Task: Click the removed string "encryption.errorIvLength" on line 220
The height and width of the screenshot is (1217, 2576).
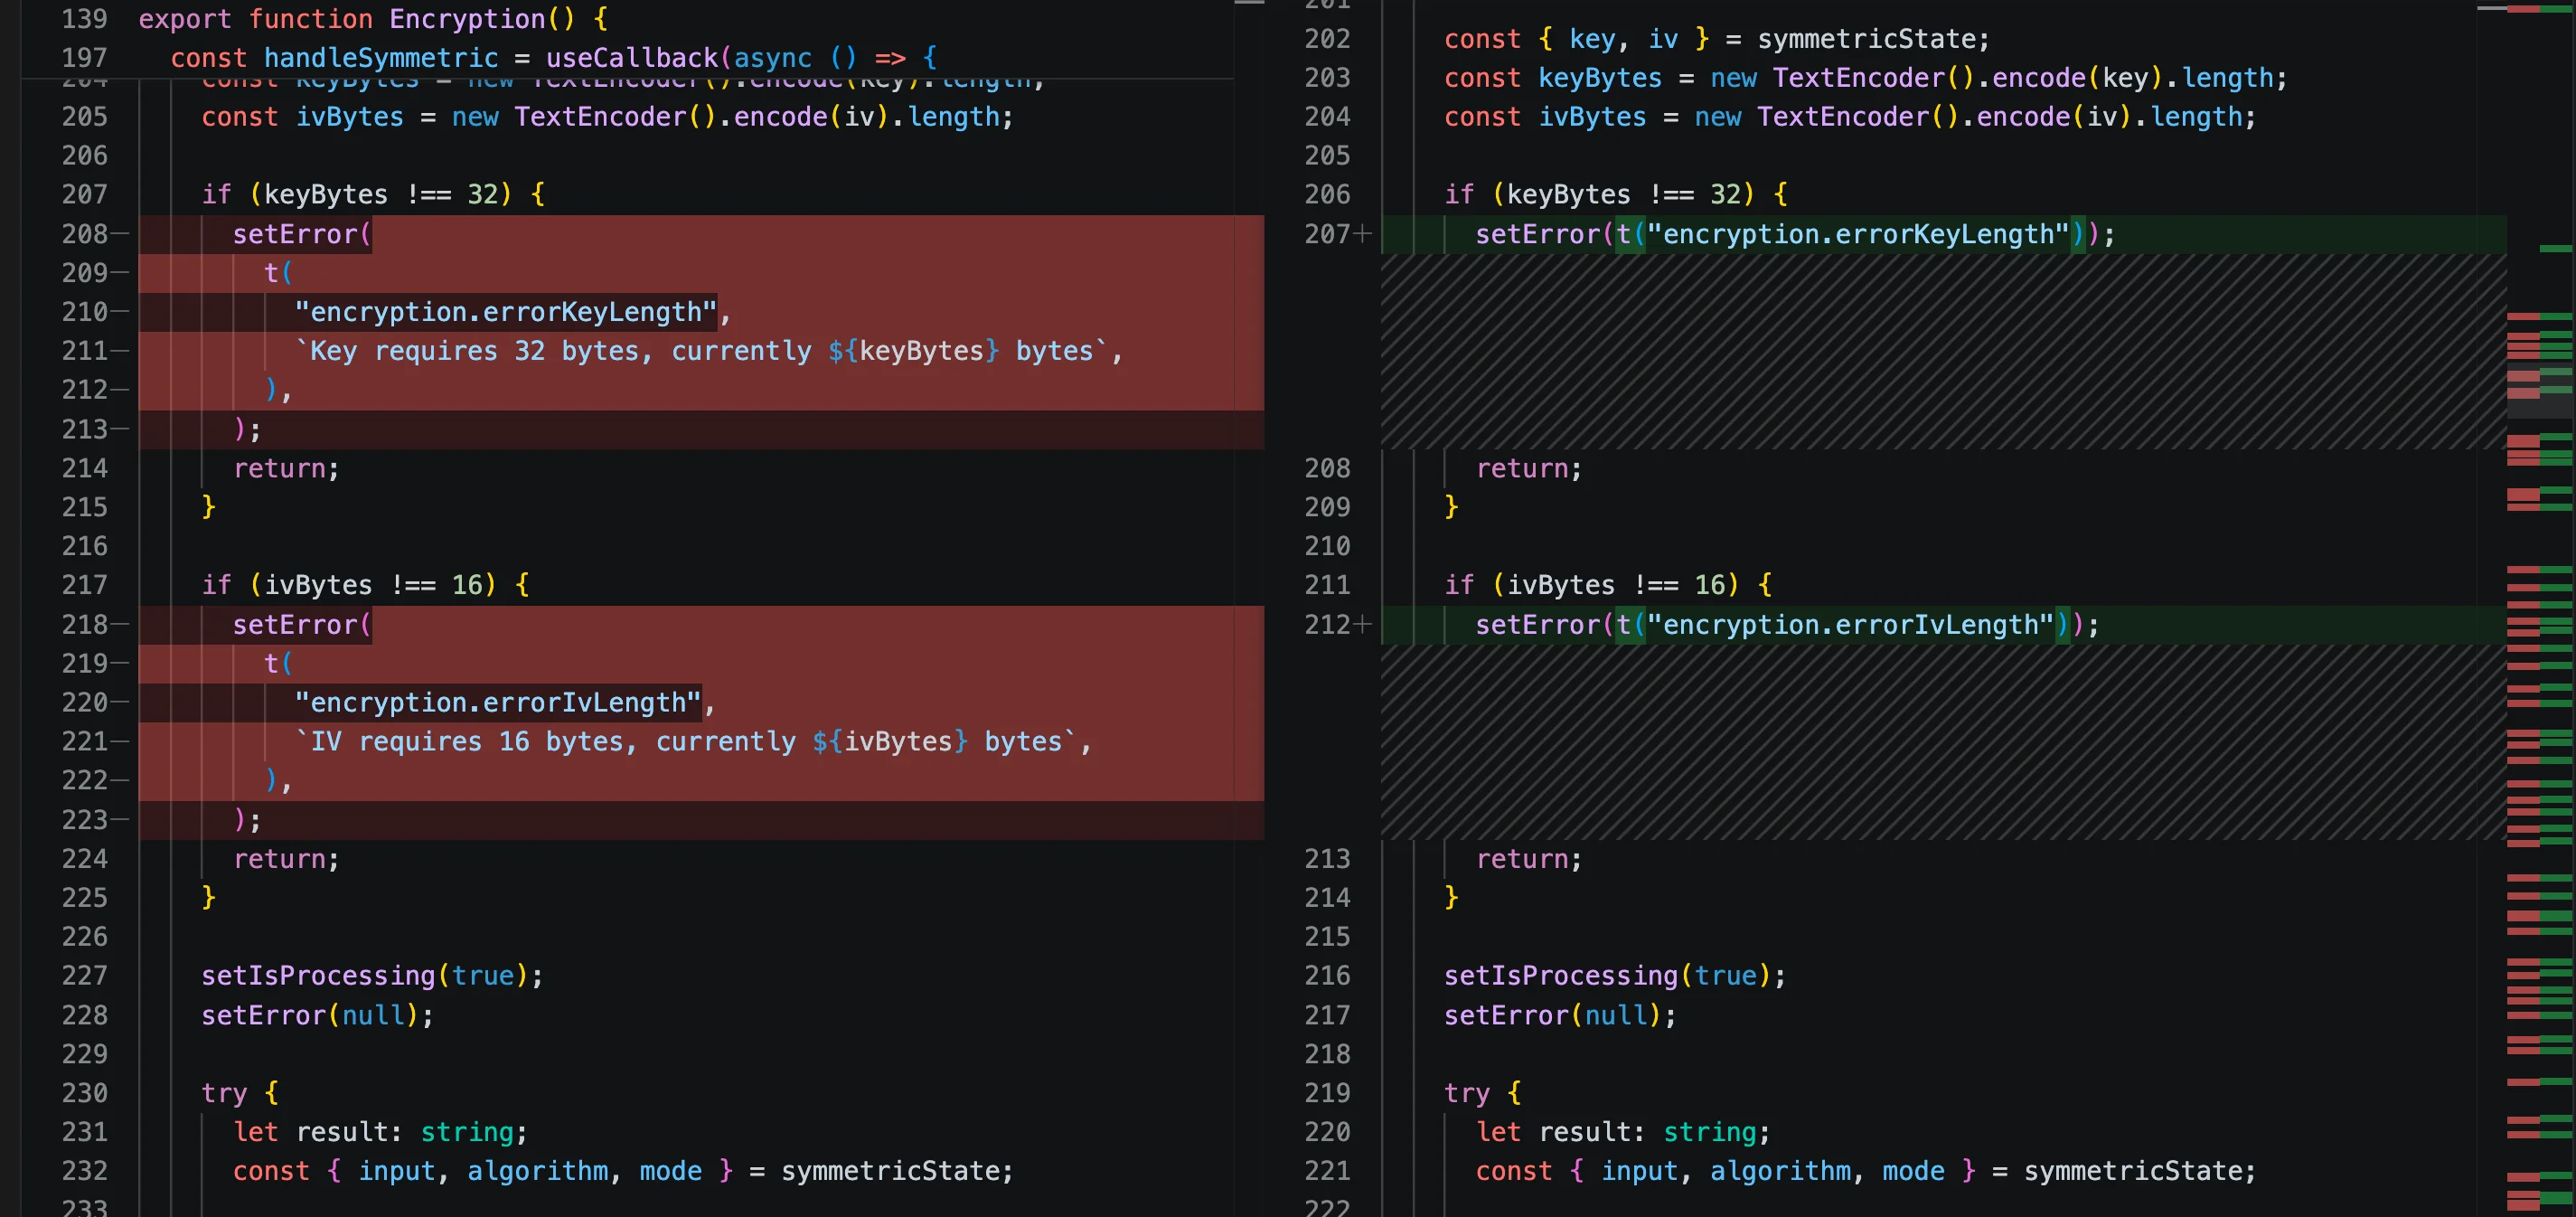Action: [x=497, y=703]
